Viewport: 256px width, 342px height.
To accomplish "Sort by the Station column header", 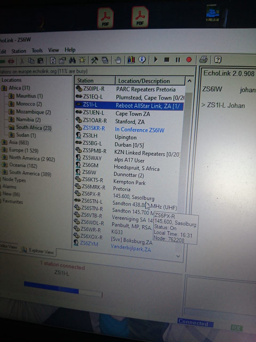I will click(x=95, y=80).
